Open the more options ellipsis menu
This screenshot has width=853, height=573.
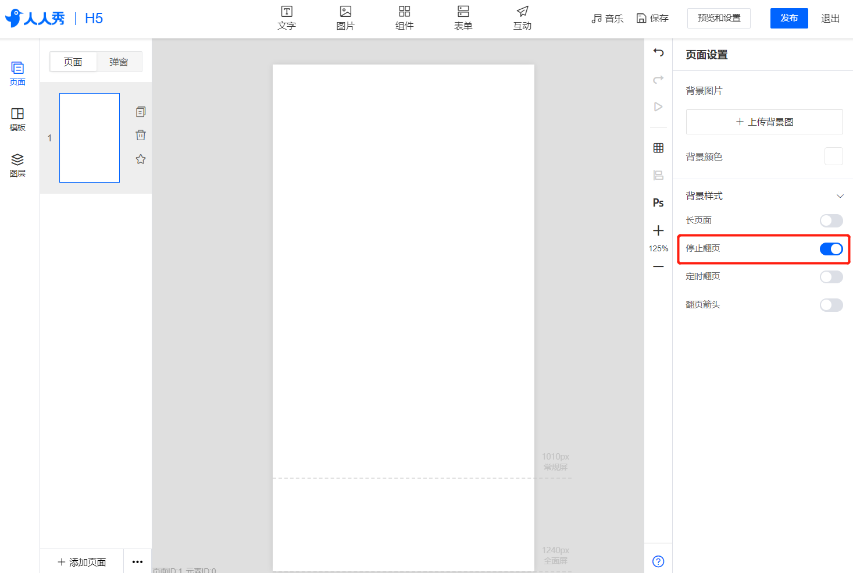click(137, 561)
